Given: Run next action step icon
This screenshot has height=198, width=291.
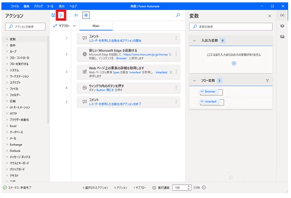Looking at the screenshot, I should pos(76,15).
